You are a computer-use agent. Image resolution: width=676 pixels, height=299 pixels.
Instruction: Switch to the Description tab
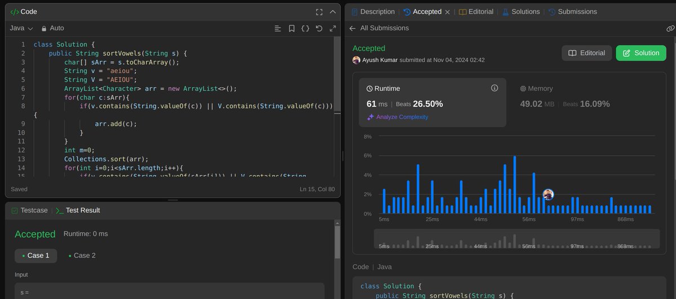coord(373,12)
